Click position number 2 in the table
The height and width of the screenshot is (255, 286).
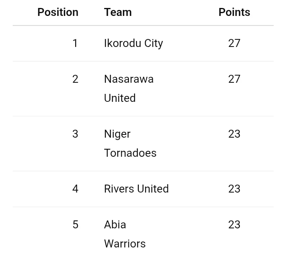pyautogui.click(x=75, y=79)
